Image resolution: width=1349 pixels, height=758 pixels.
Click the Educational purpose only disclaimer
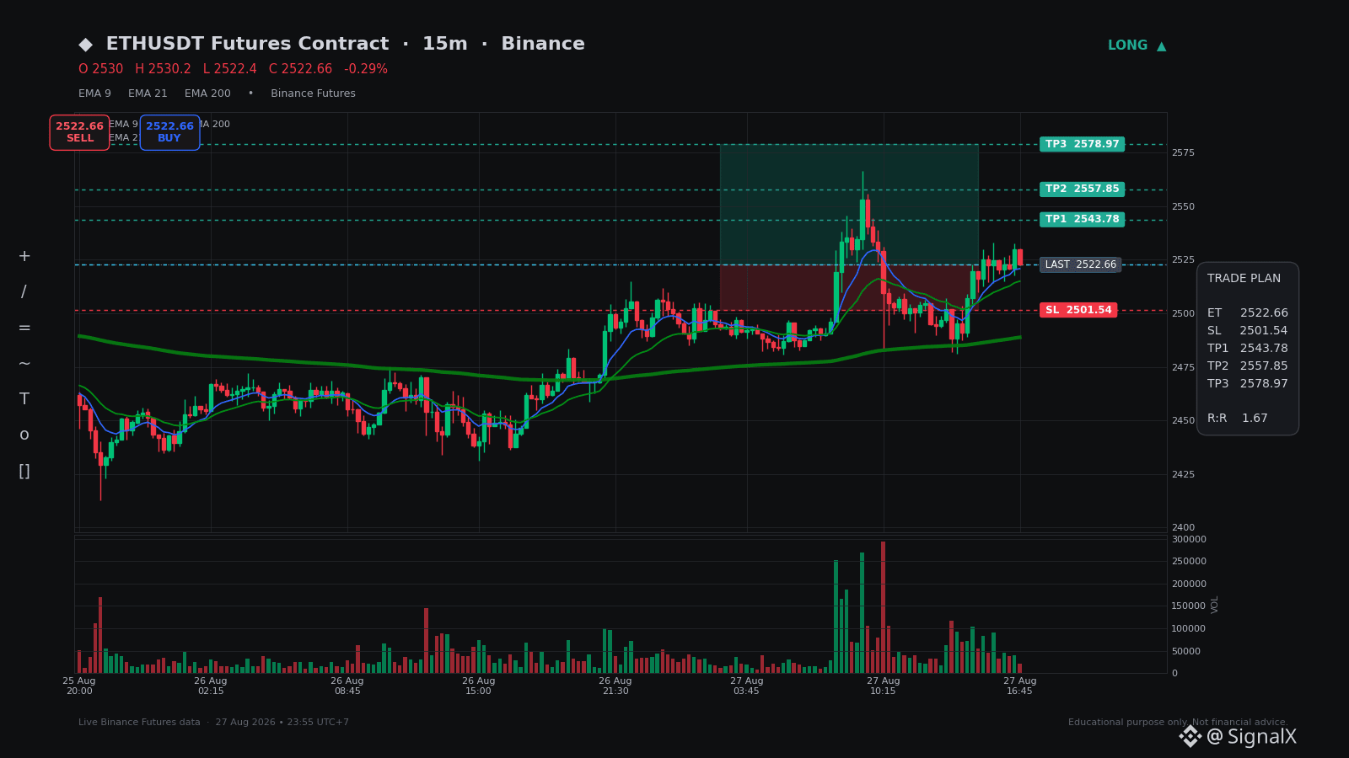pos(1179,723)
